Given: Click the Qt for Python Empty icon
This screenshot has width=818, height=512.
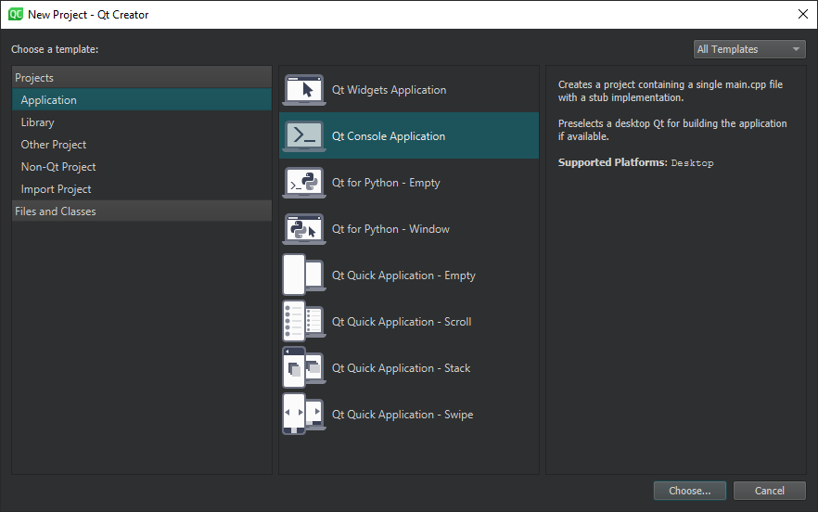Looking at the screenshot, I should pos(304,183).
